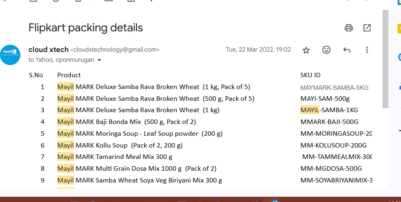Click the SKU ID column header

[x=310, y=75]
